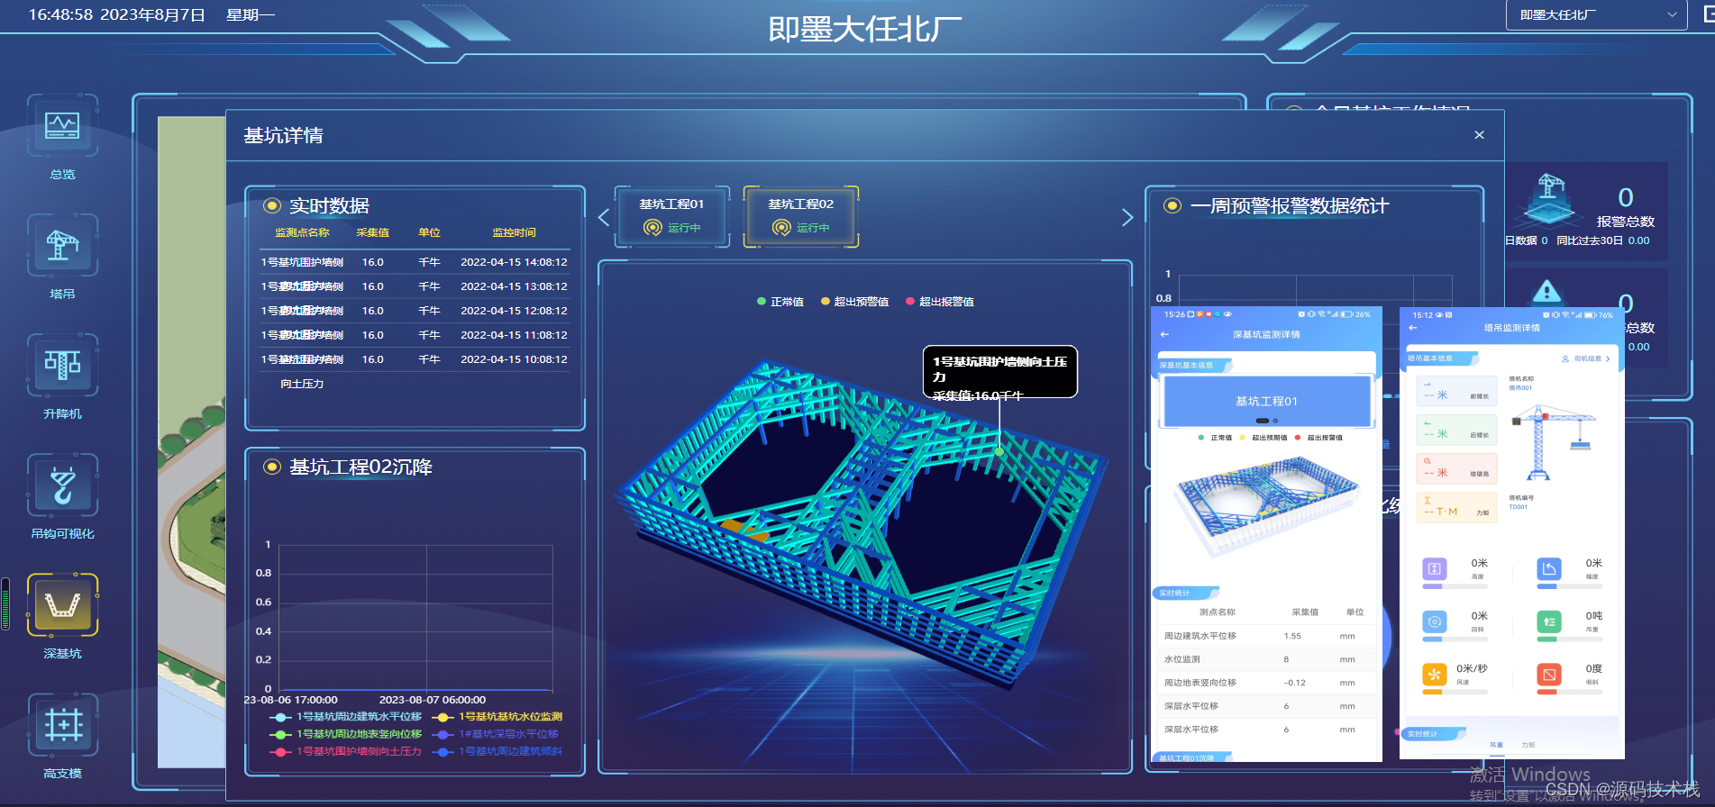Screen dimensions: 1715x807
Task: Toggle 1号基坑周边地表竖向位移 chart series
Action: 346,734
